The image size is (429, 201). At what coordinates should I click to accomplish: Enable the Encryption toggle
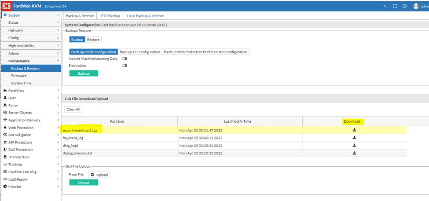tap(125, 66)
